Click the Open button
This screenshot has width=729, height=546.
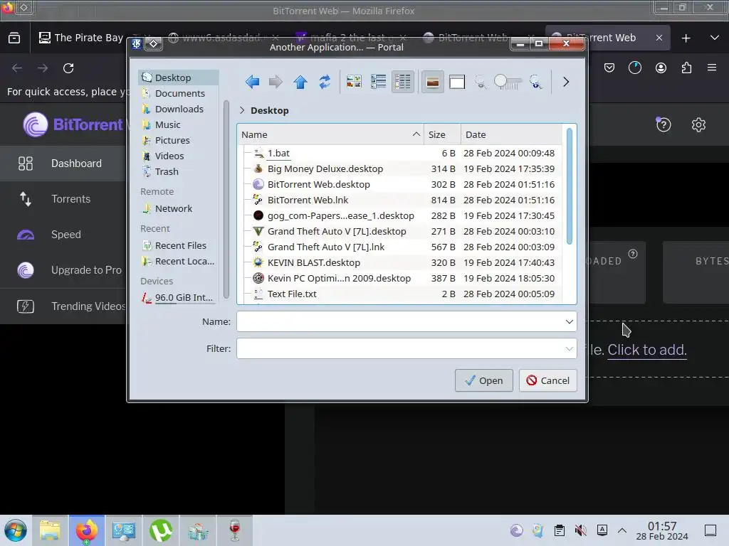(x=483, y=381)
